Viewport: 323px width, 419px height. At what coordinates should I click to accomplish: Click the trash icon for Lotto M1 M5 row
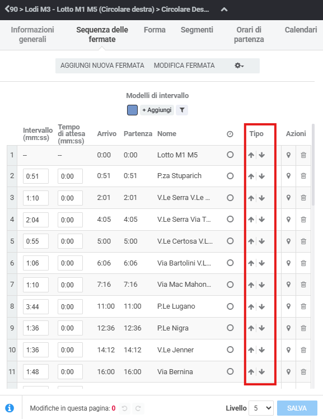(303, 155)
